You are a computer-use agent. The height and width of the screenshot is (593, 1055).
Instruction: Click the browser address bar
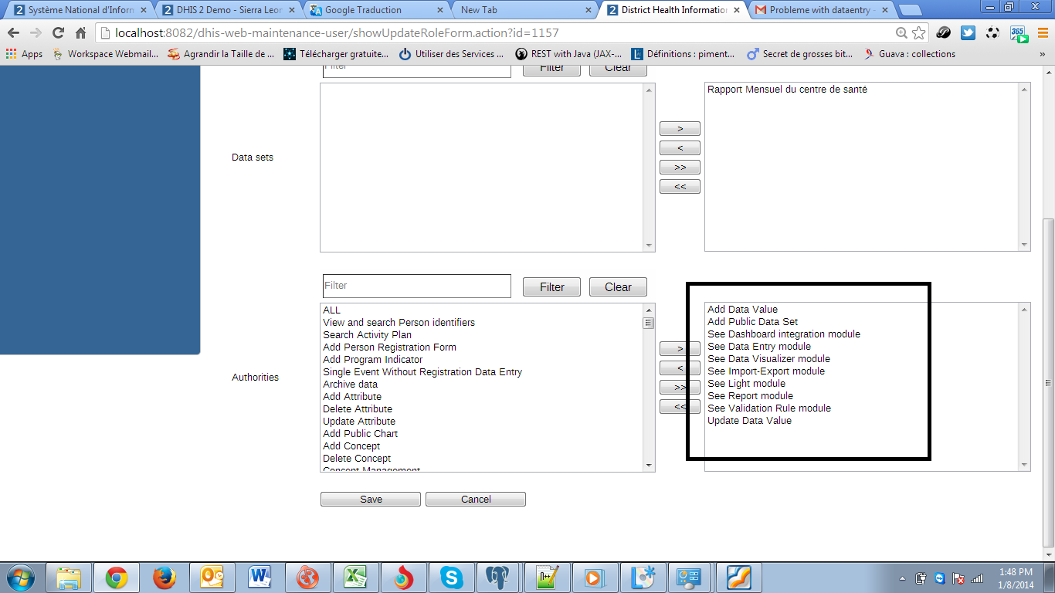494,33
